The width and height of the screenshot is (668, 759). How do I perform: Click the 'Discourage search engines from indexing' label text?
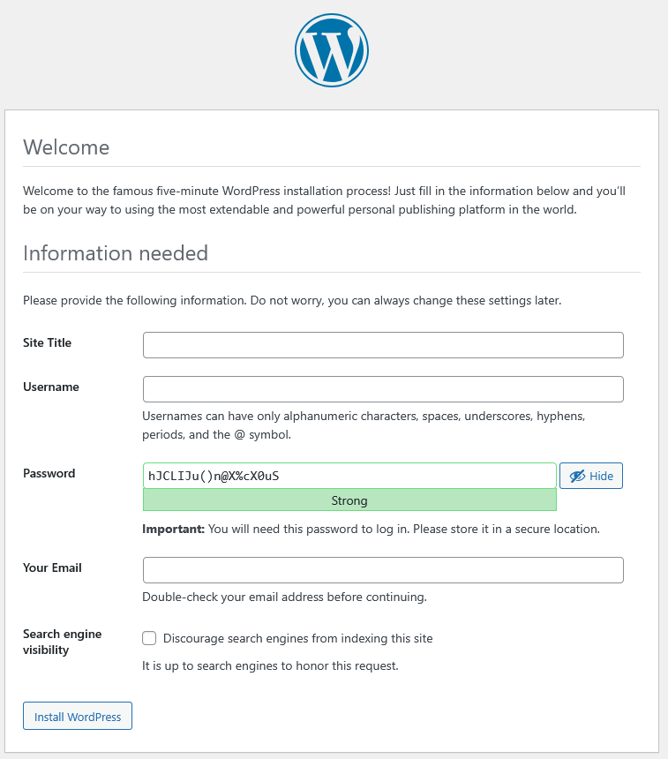(297, 638)
